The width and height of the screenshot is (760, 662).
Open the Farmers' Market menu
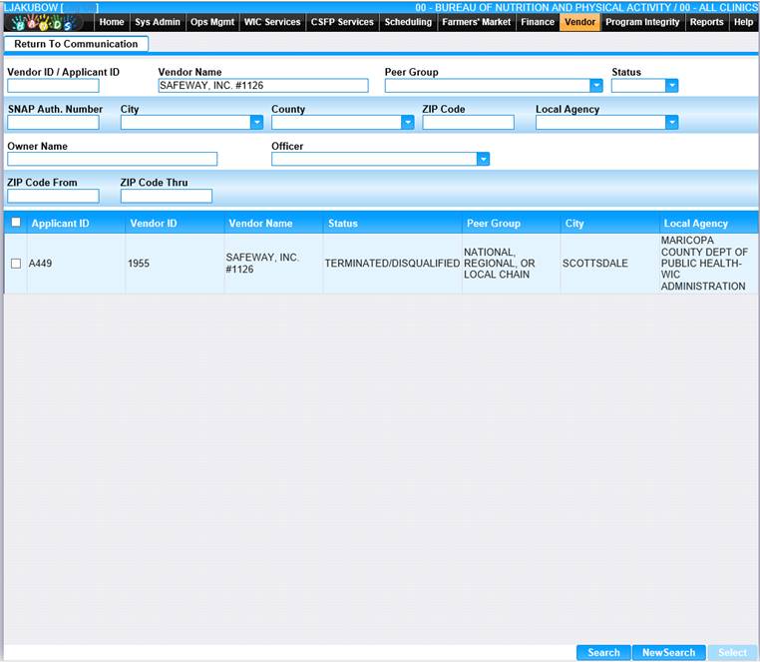coord(477,22)
